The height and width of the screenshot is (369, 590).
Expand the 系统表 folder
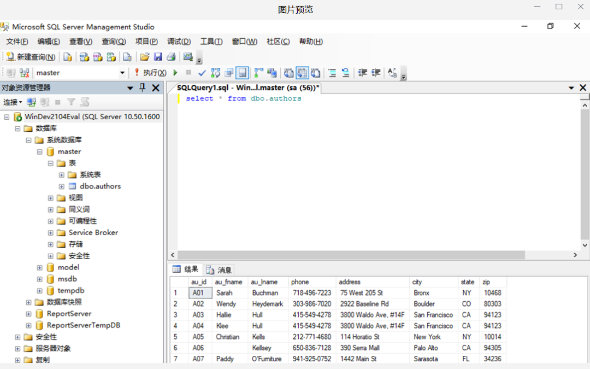click(x=62, y=175)
